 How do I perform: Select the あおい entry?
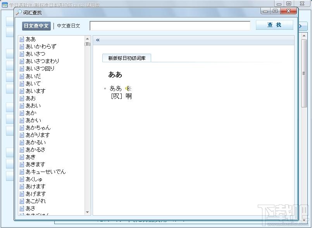coord(33,105)
